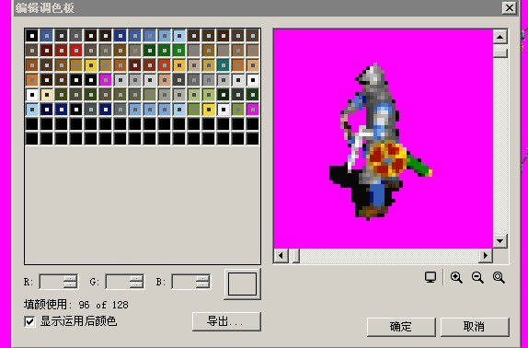Click the G value spinner arrows
The height and width of the screenshot is (348, 528).
tap(137, 282)
